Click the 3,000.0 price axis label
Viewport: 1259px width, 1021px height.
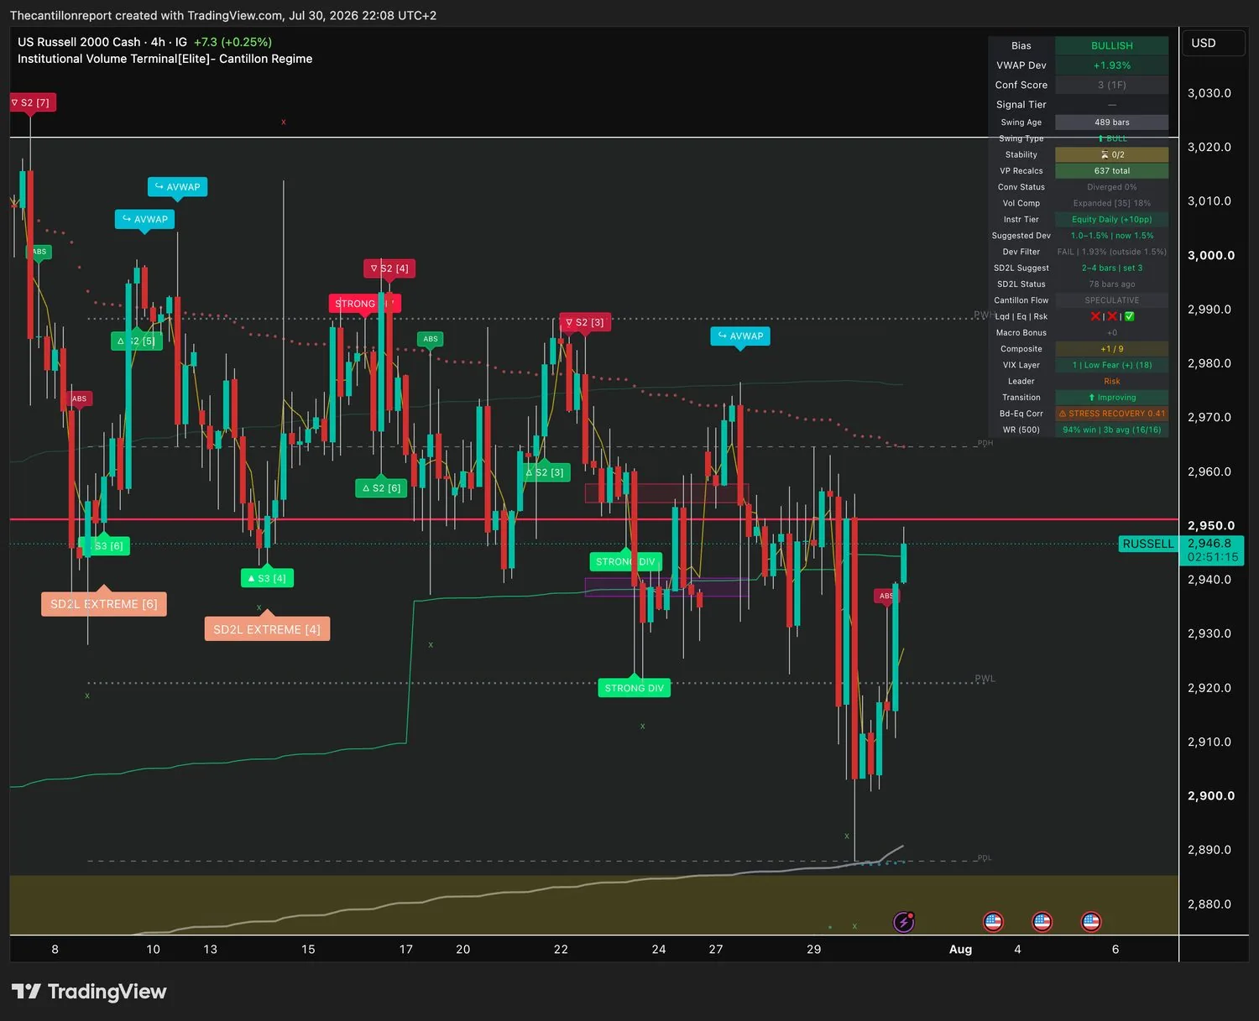point(1210,255)
